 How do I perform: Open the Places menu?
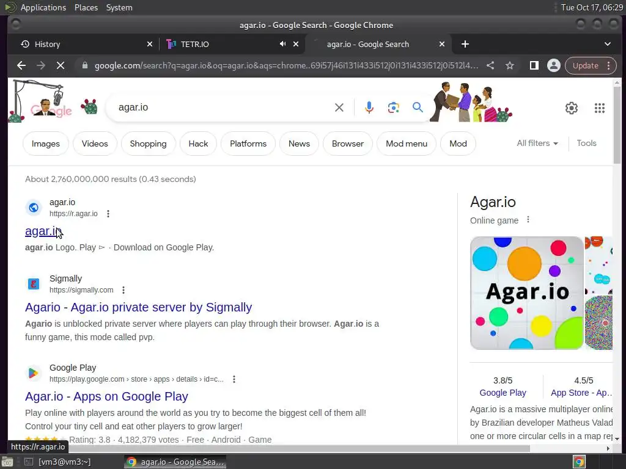point(86,7)
